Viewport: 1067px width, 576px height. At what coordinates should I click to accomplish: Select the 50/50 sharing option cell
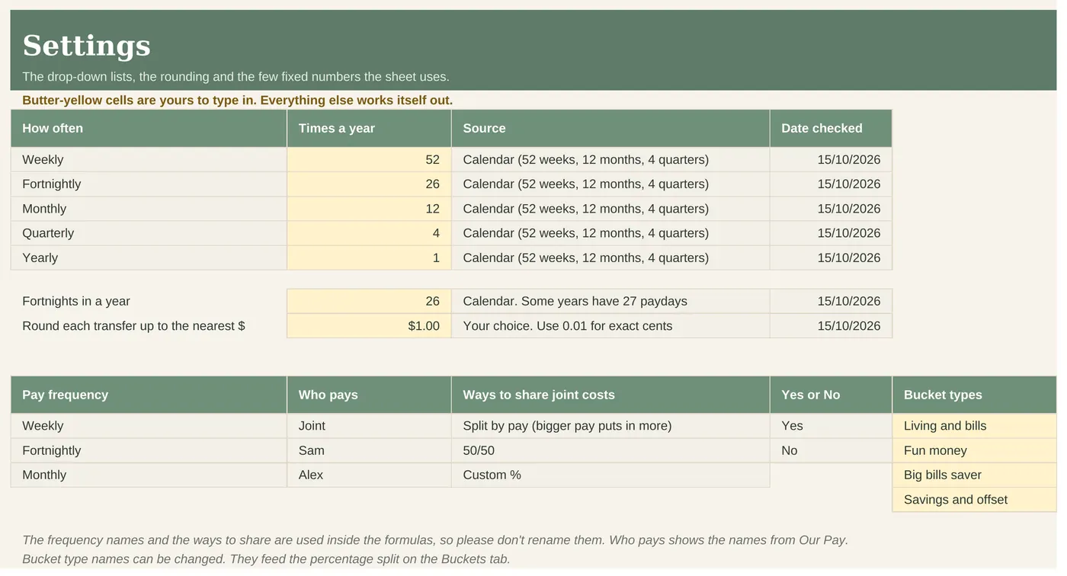pos(610,450)
